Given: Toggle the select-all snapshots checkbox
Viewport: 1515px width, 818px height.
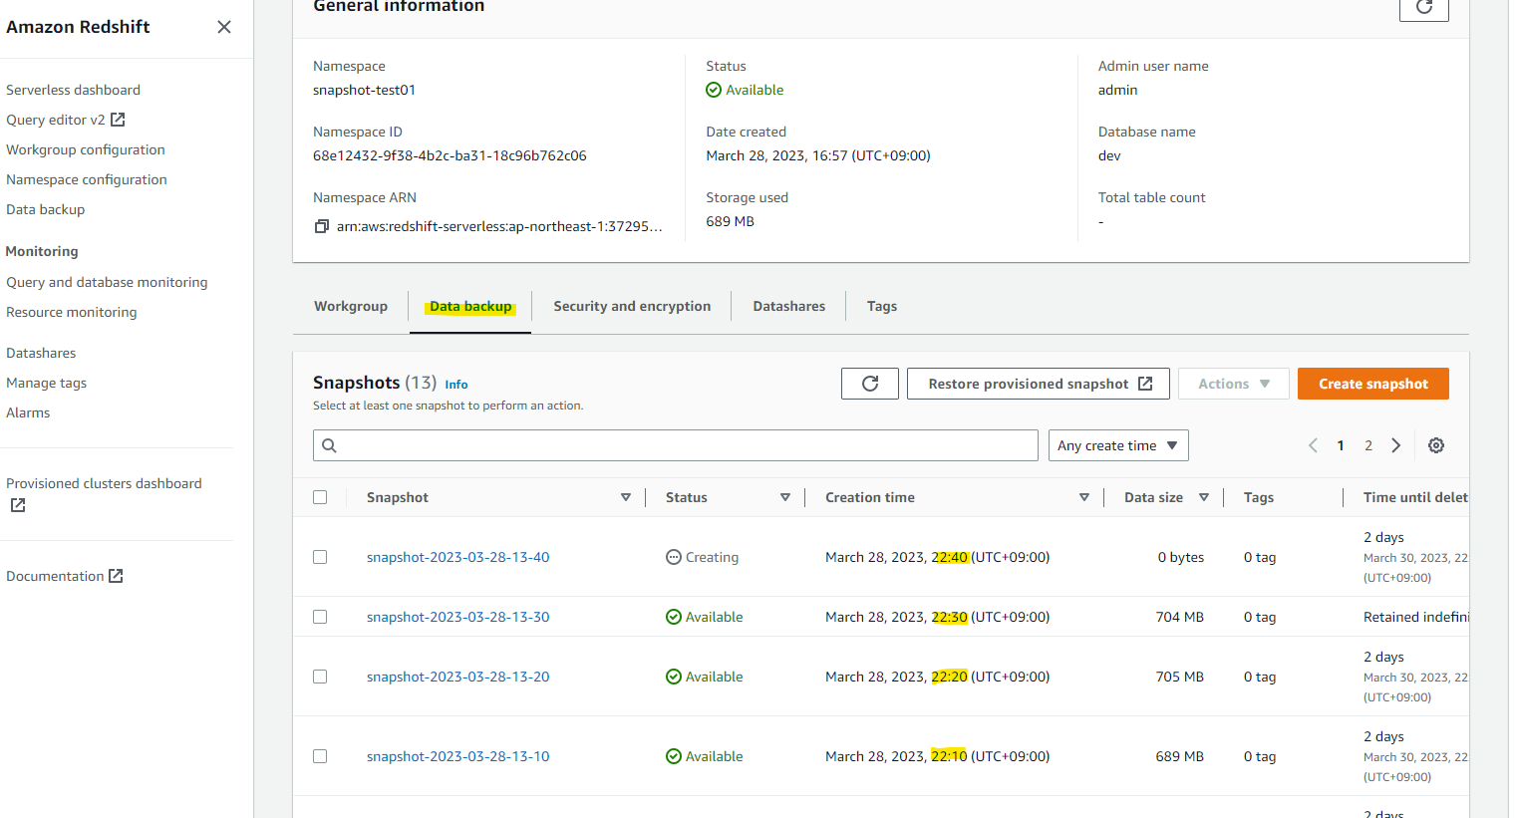Looking at the screenshot, I should 320,497.
